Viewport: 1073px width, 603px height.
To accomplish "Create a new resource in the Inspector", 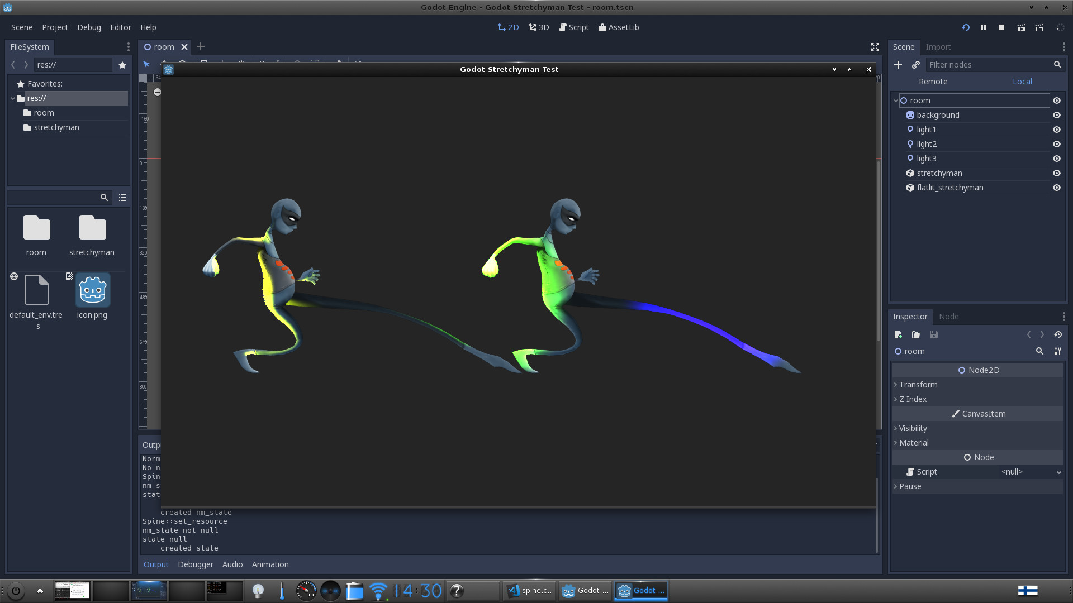I will 898,334.
